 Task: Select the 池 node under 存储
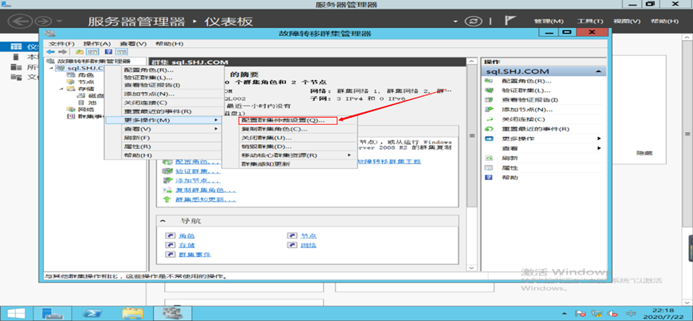pos(92,102)
